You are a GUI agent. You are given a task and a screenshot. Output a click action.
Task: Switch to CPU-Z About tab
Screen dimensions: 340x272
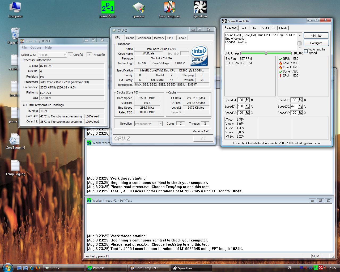coord(182,38)
